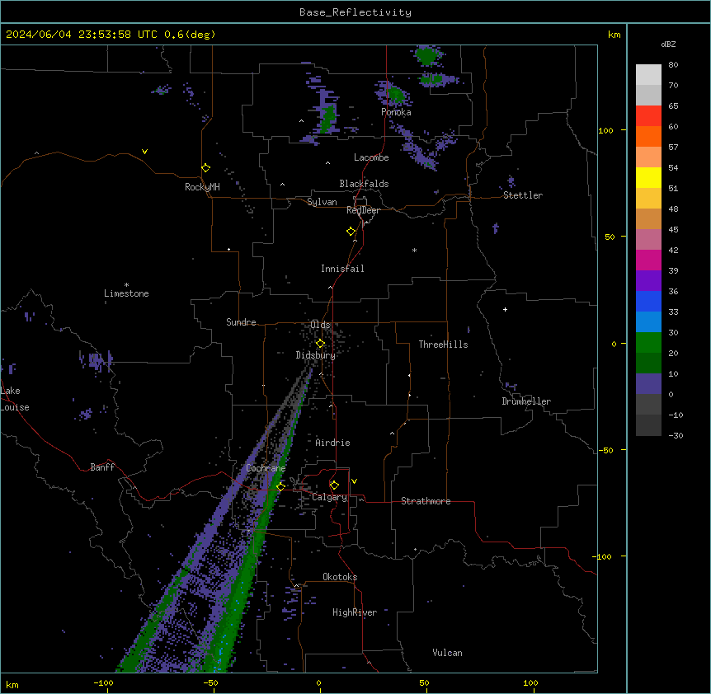Click the Lacombe city label

click(371, 157)
